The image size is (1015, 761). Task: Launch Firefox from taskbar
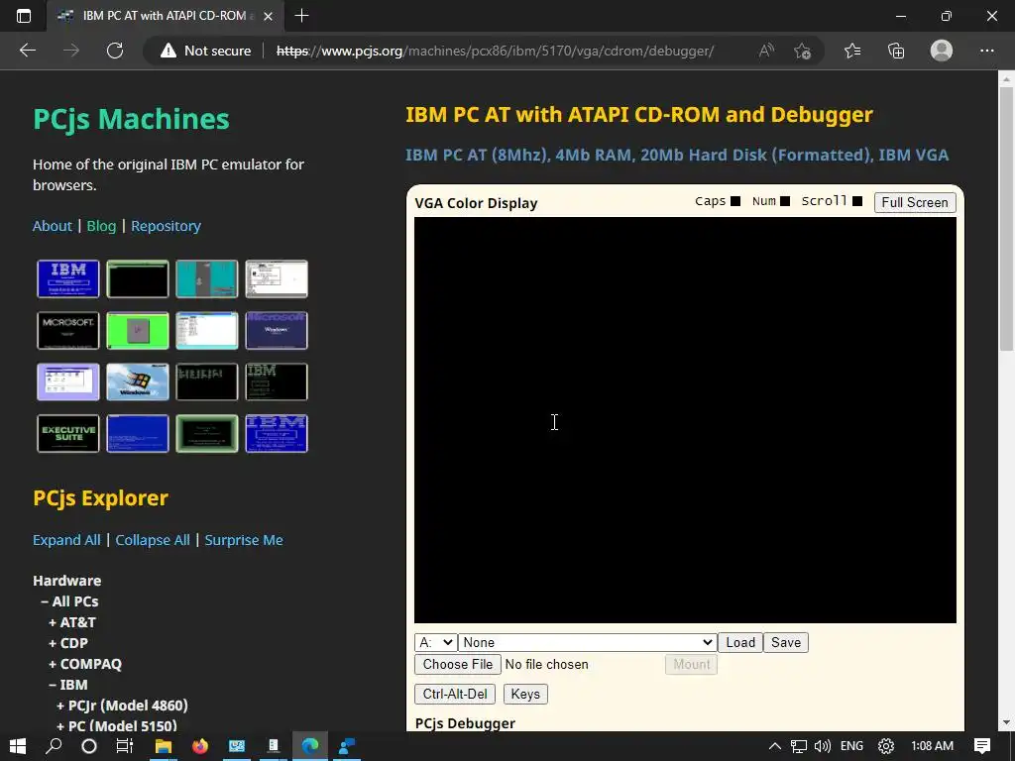(x=200, y=746)
